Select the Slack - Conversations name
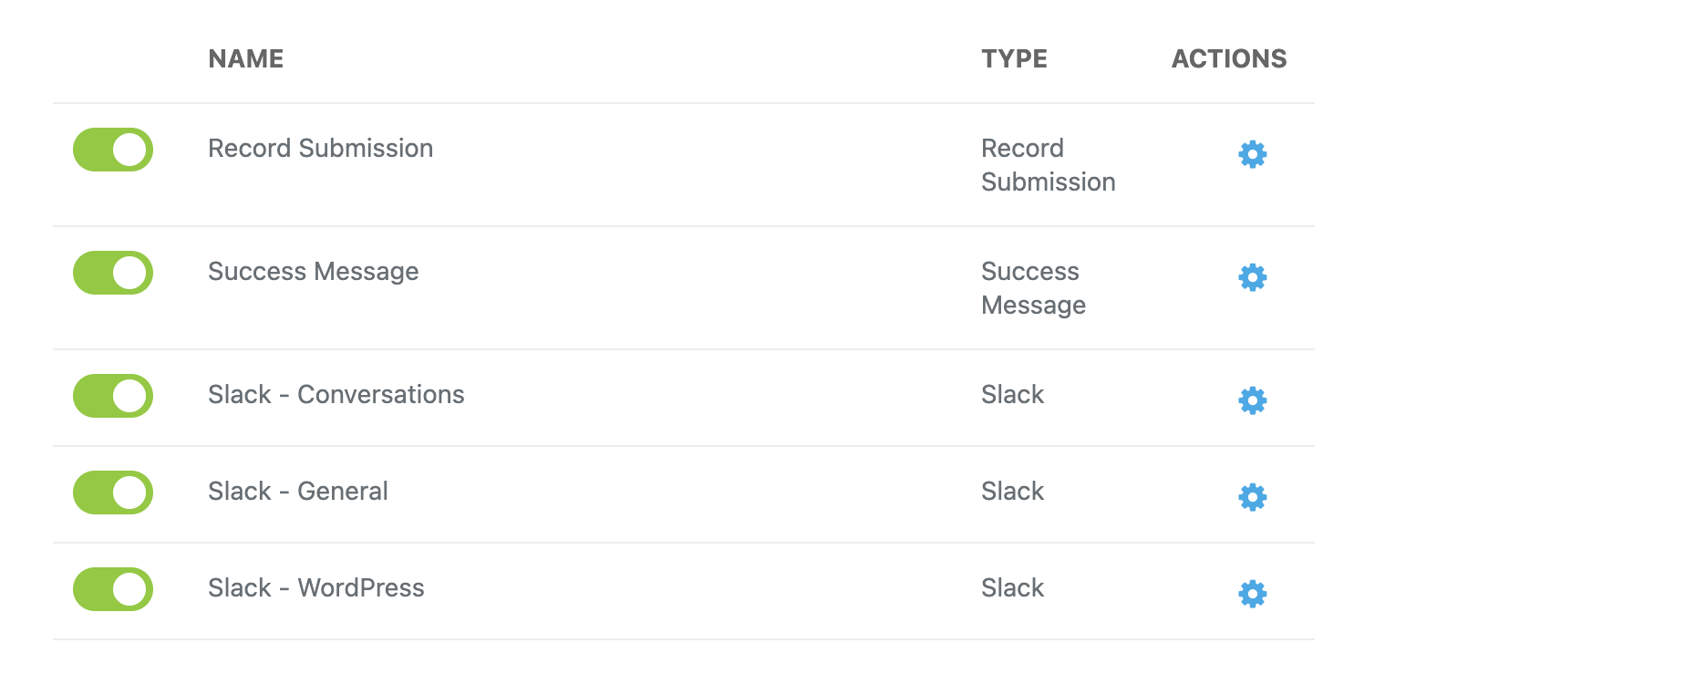Screen dimensions: 1685x695 coord(336,395)
